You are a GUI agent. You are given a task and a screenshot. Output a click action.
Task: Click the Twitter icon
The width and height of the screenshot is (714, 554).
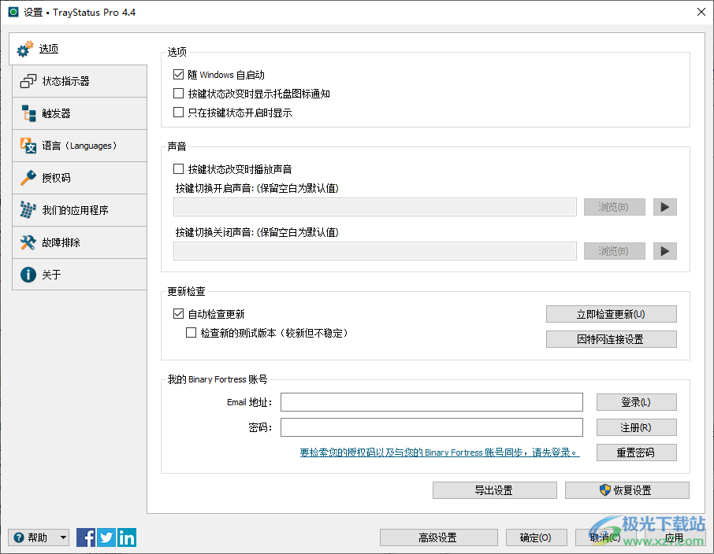click(106, 537)
